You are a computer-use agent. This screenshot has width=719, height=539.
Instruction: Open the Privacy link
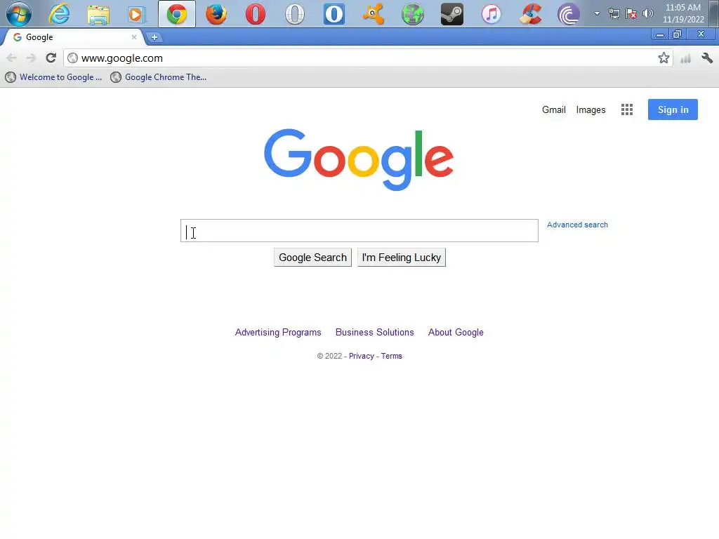point(362,356)
